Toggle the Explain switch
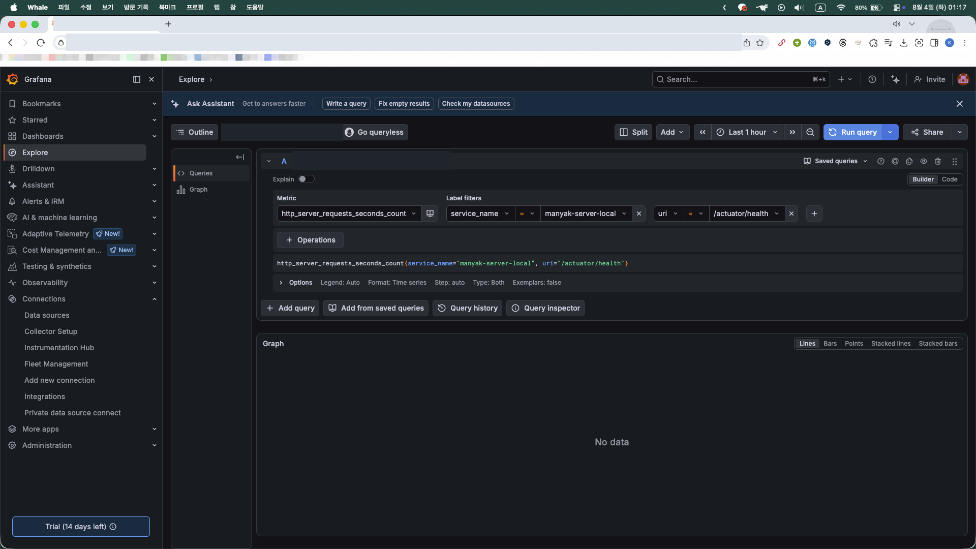 point(307,179)
